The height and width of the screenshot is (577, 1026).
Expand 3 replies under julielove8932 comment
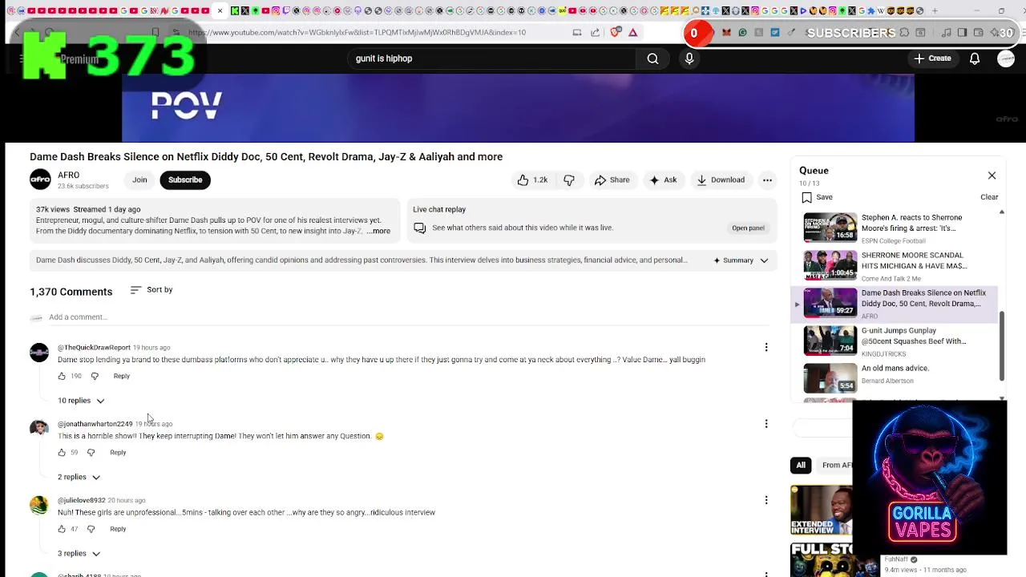(78, 554)
